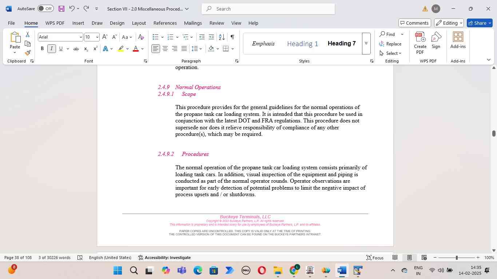
Task: Open the File menu
Action: pyautogui.click(x=11, y=23)
